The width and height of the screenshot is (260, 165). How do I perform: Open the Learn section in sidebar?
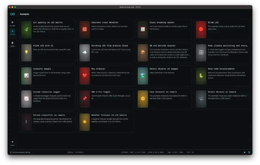[12, 143]
